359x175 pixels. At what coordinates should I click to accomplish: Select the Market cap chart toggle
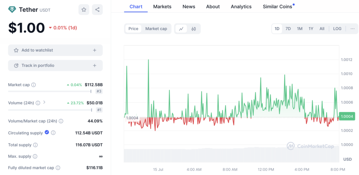(x=156, y=29)
